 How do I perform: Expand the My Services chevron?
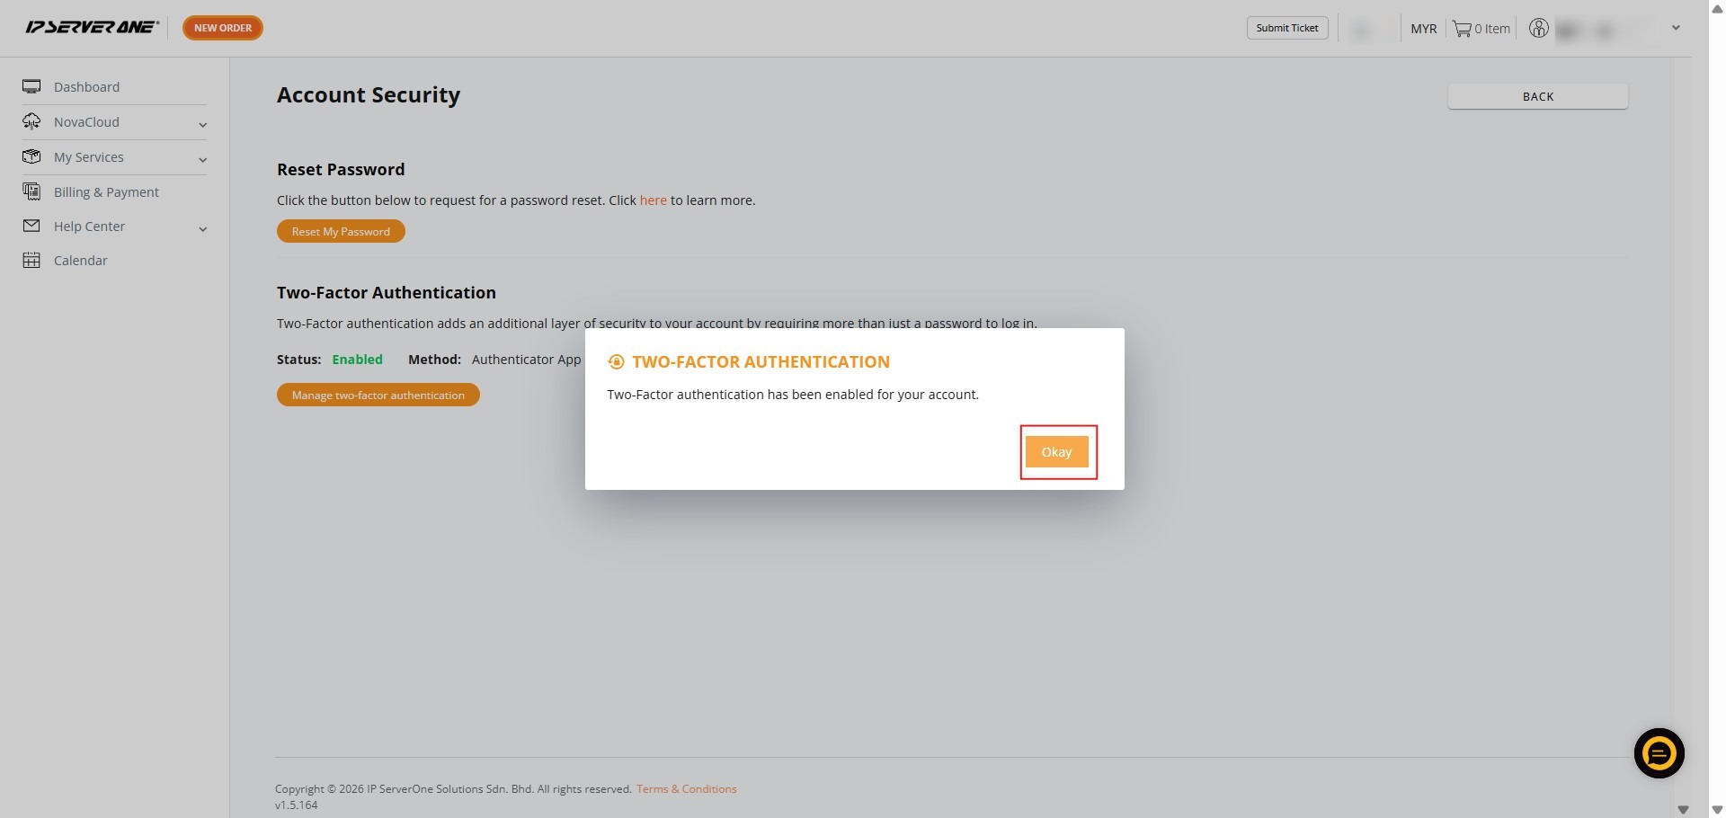click(202, 160)
